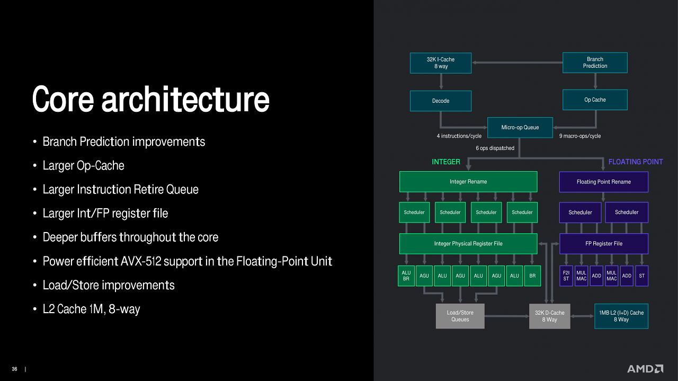This screenshot has height=381, width=678.
Task: Select the 32K D-Cache 8 Way block
Action: (550, 316)
